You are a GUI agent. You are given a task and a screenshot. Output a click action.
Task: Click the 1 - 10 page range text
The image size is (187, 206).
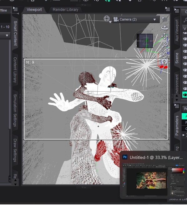[5, 27]
